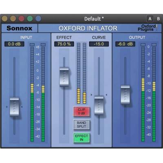Click the left default marker beside curve fader
Image resolution: width=163 pixels, height=163 pixels.
click(x=92, y=95)
